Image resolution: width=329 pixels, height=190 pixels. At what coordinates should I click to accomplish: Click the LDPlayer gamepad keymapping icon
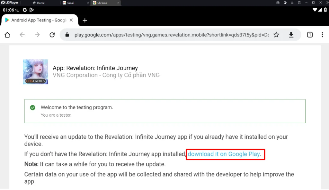[x=278, y=3]
